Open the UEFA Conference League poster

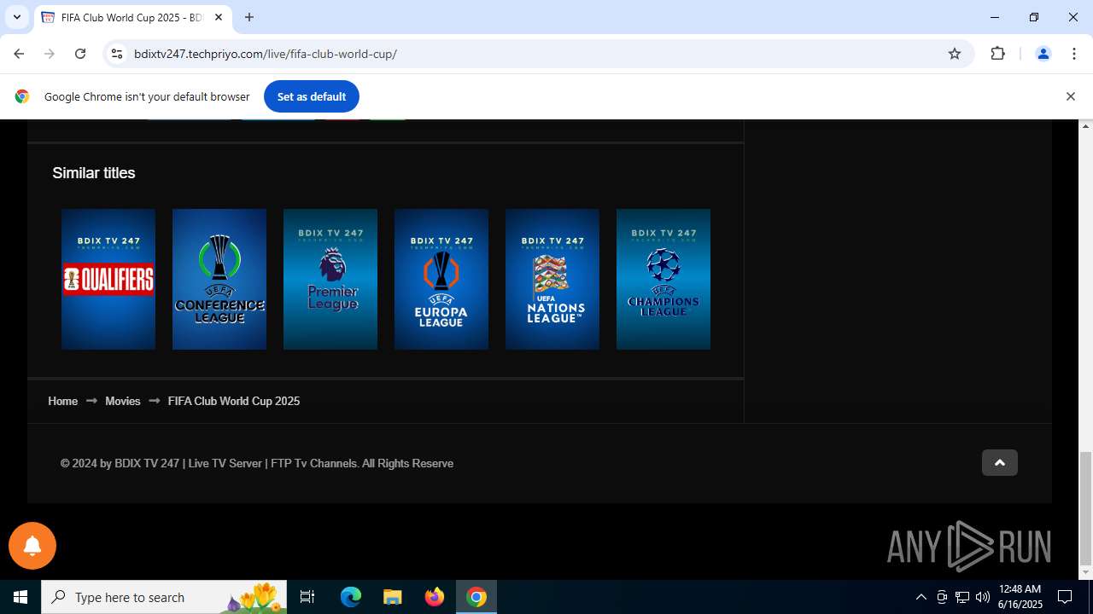pyautogui.click(x=219, y=279)
